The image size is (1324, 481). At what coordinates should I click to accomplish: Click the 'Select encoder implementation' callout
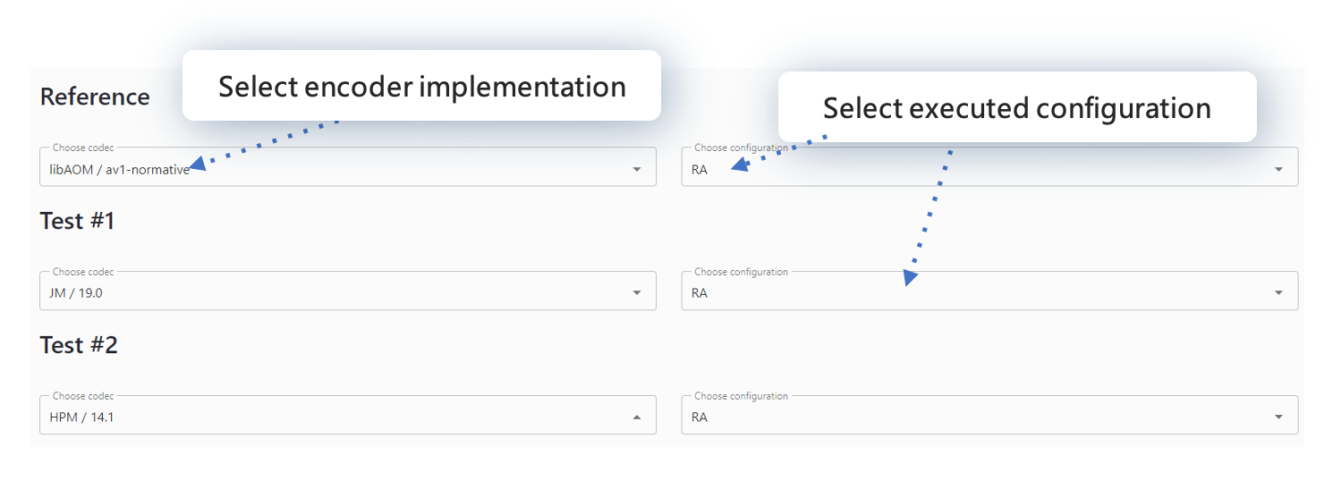click(421, 86)
